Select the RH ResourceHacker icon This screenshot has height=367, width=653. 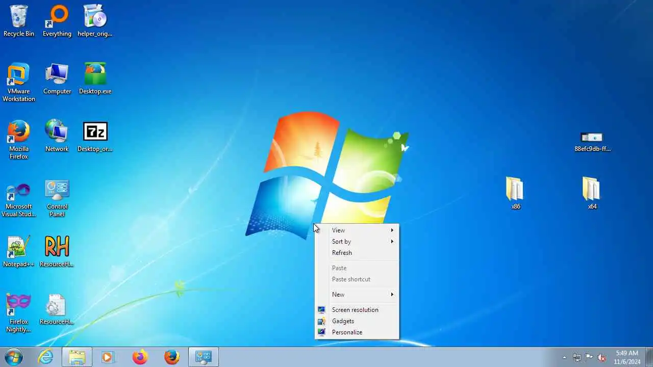click(57, 251)
